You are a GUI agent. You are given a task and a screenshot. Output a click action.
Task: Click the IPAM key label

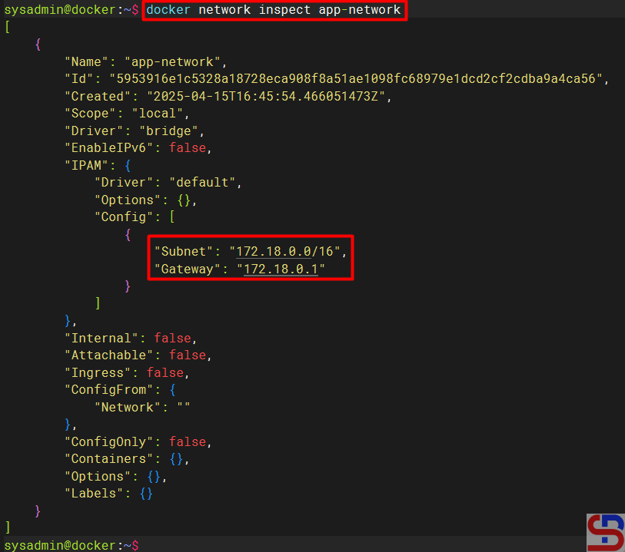[86, 165]
